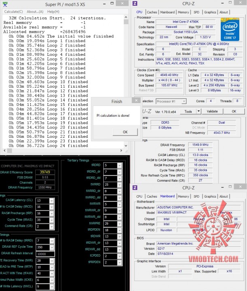Open the Calculate(C) menu in Super PI
Viewport: 247px width, 291px height.
[x=13, y=11]
